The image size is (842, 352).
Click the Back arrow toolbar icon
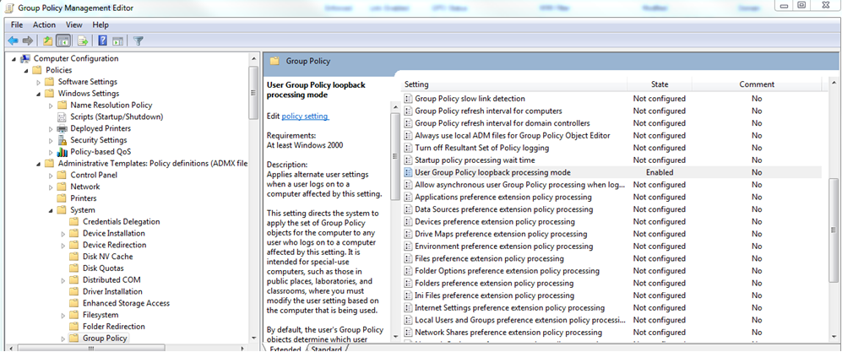point(13,41)
